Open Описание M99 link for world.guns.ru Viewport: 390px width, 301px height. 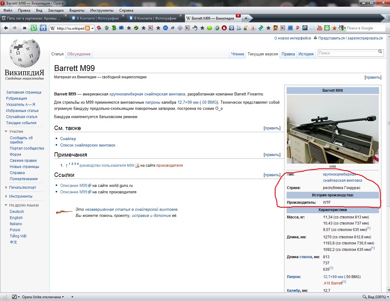[74, 186]
